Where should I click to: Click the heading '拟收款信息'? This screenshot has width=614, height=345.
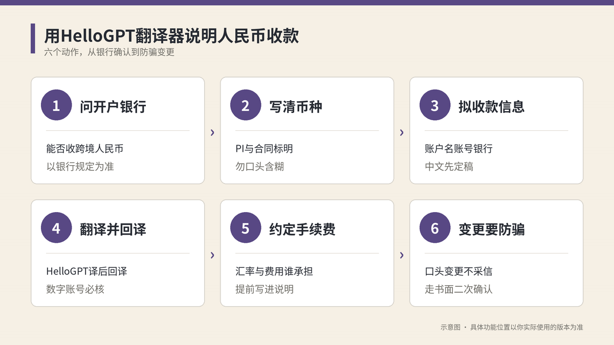tap(492, 106)
